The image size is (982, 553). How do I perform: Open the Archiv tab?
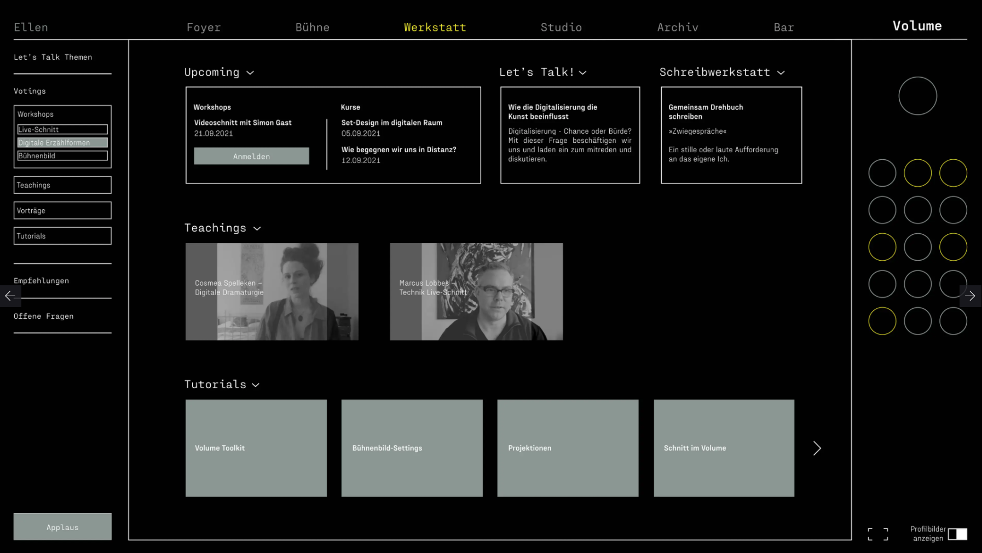pos(678,27)
